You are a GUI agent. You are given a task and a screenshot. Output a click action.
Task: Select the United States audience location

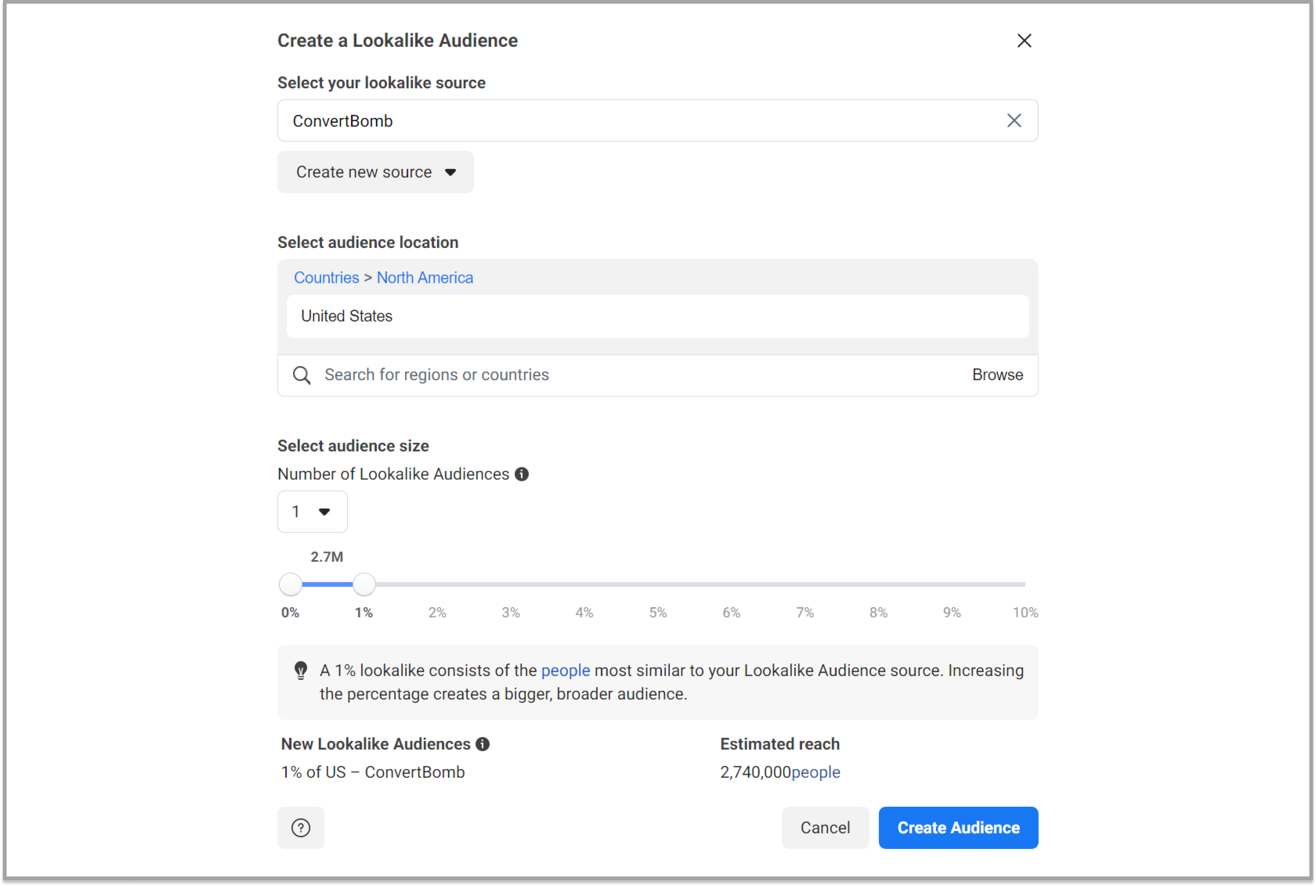pyautogui.click(x=658, y=316)
